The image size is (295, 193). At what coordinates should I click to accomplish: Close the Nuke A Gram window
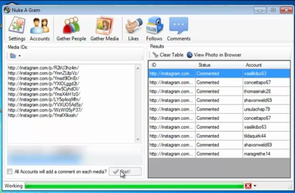286,10
